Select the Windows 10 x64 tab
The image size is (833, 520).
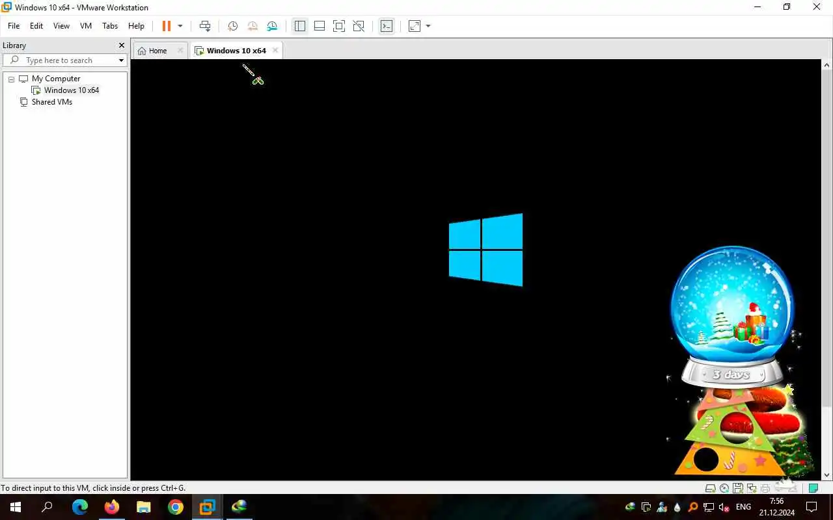[236, 51]
